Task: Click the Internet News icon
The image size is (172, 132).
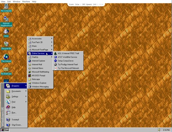Action: point(30,68)
